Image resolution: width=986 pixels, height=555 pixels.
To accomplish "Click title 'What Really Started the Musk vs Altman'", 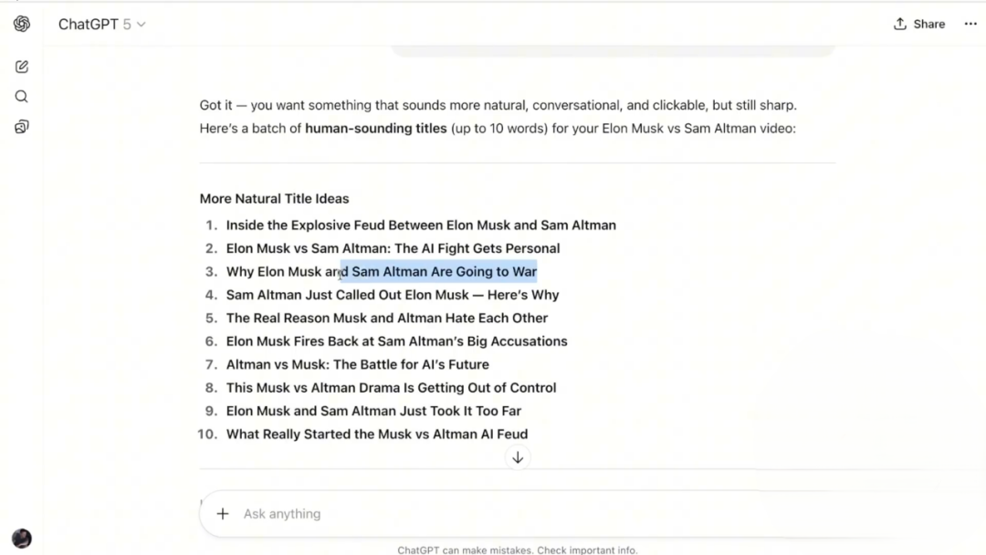I will tap(376, 435).
